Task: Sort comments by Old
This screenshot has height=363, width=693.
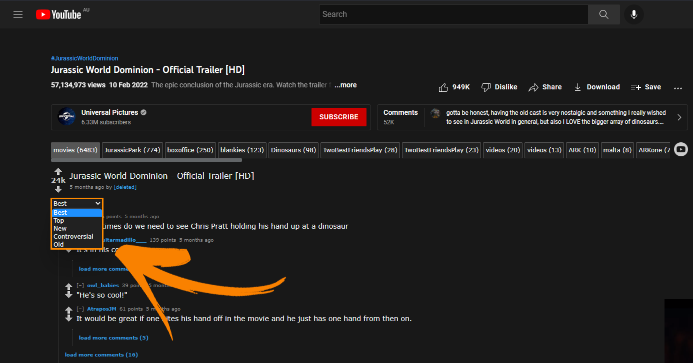Action: click(x=77, y=245)
